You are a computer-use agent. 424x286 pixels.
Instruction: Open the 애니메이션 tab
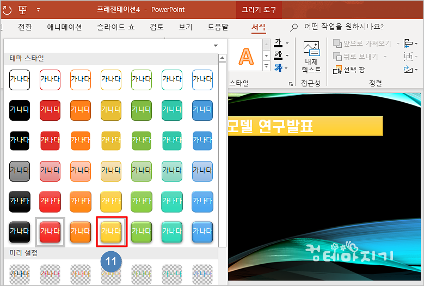click(64, 27)
